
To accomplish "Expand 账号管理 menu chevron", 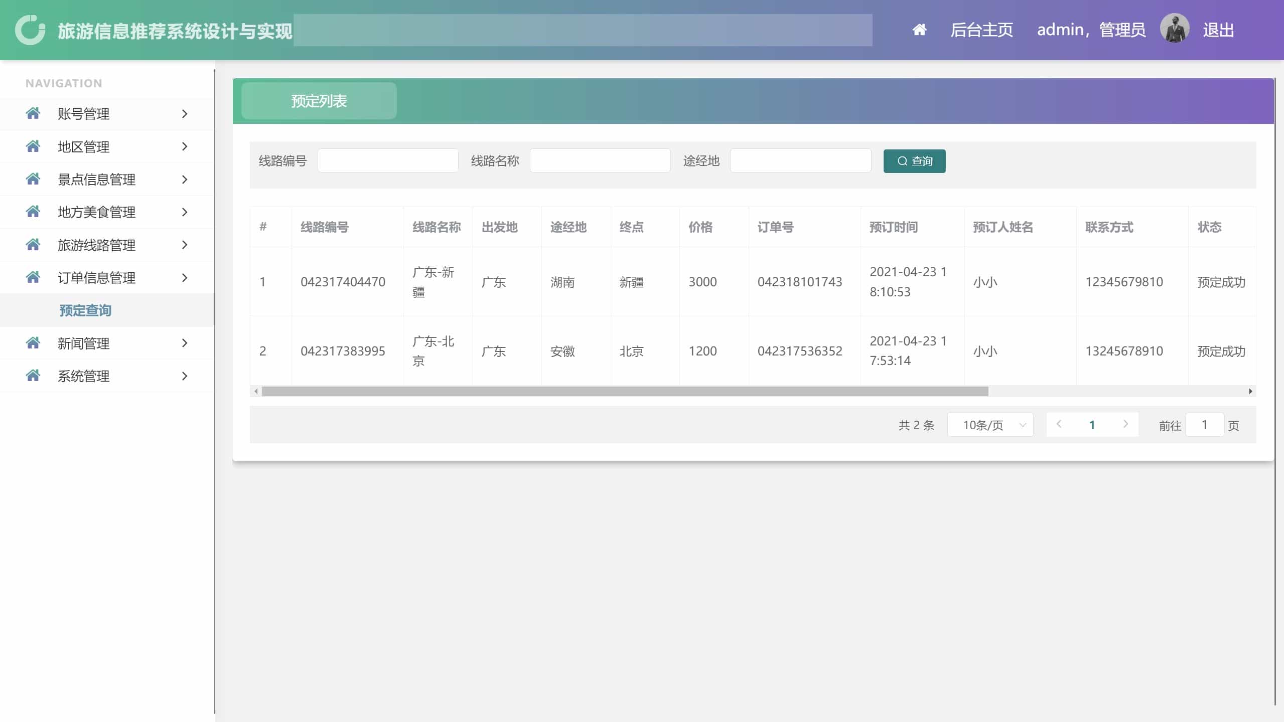I will [x=185, y=114].
